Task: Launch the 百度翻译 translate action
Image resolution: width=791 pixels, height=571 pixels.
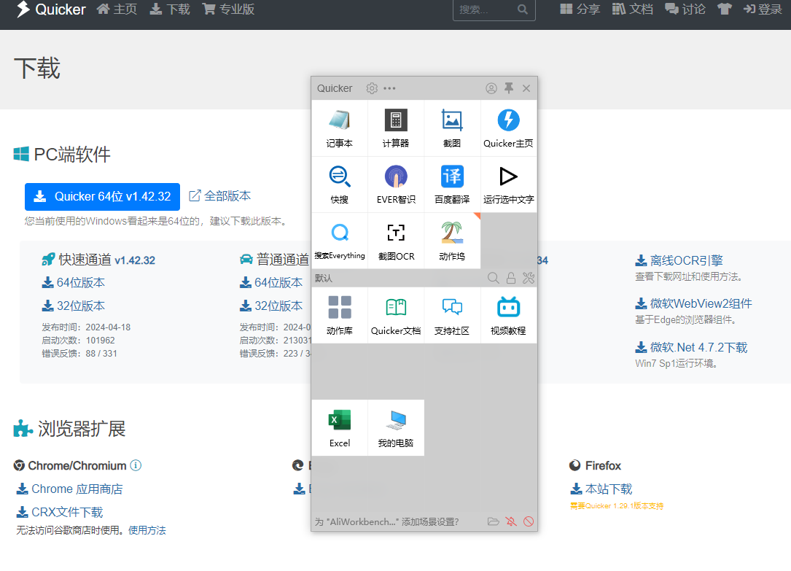Action: pyautogui.click(x=452, y=184)
